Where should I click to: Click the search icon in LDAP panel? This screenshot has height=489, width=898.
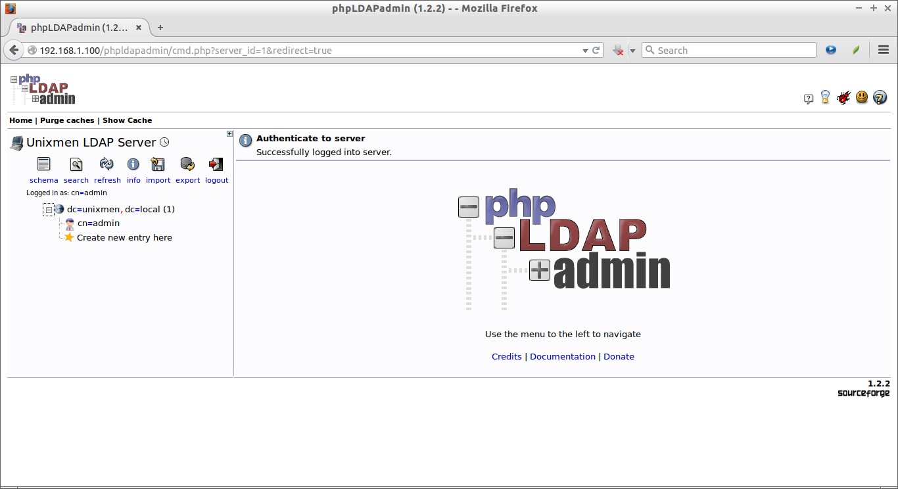[x=76, y=164]
